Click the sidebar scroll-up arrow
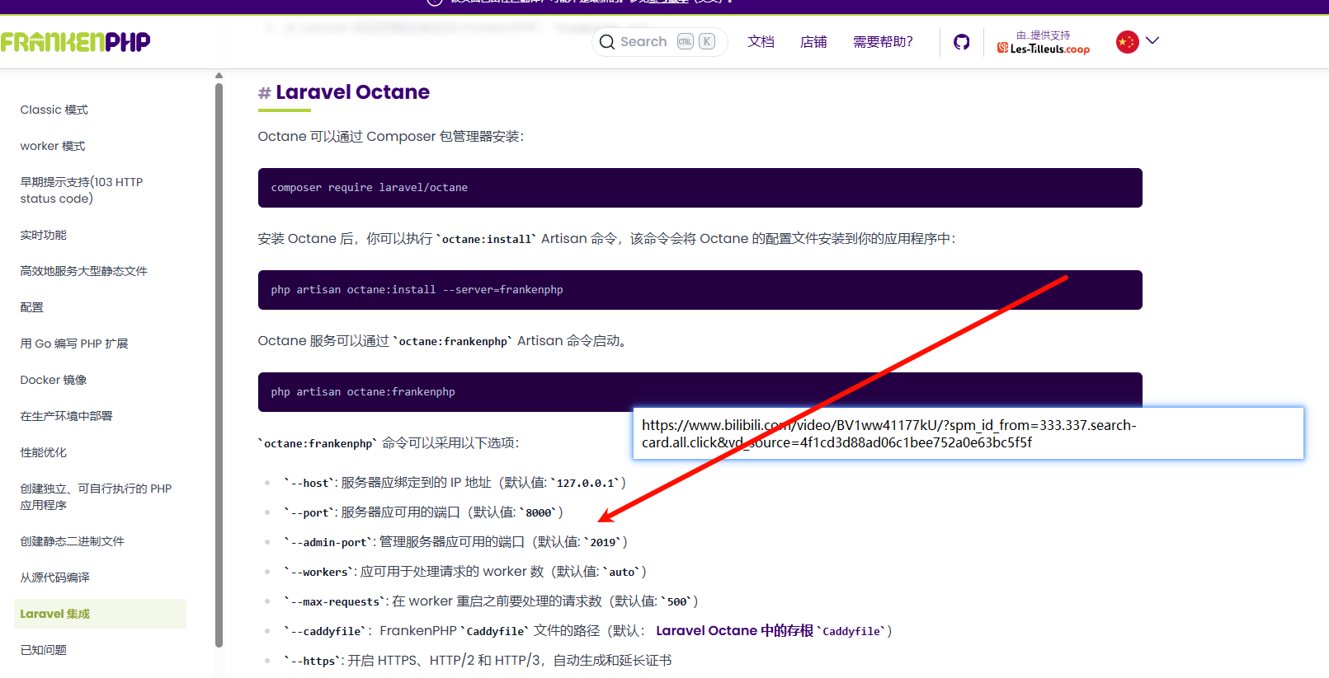The width and height of the screenshot is (1329, 678). pos(219,76)
